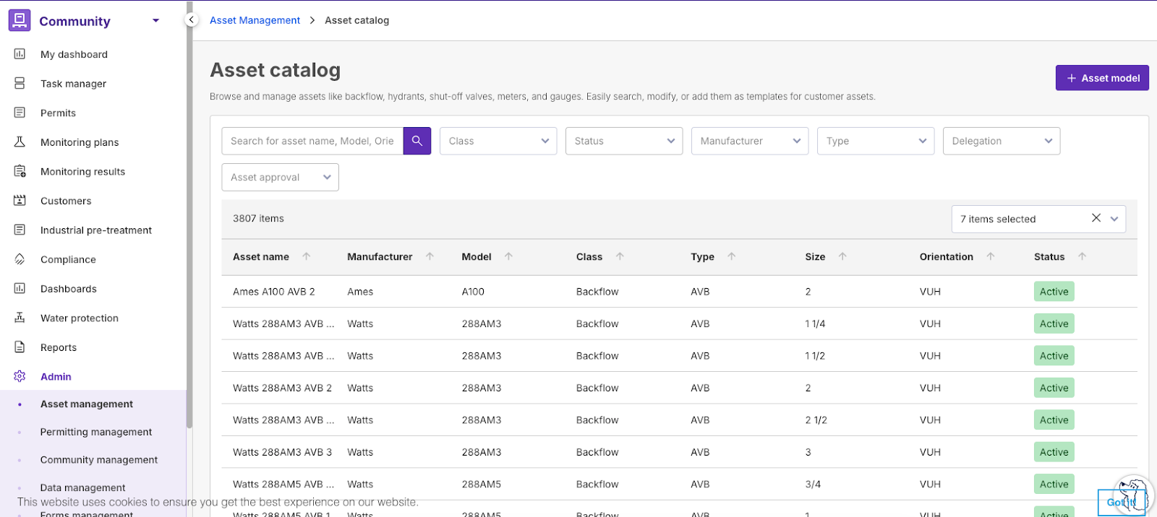Sort by Asset name arrow icon
The height and width of the screenshot is (517, 1157).
(x=307, y=256)
